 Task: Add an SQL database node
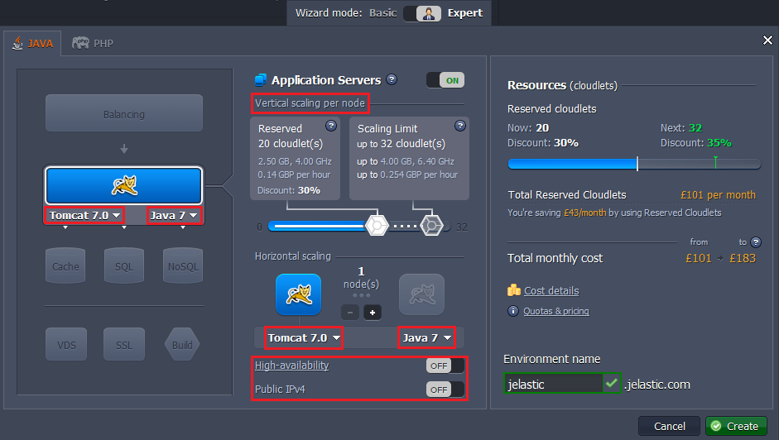(124, 265)
